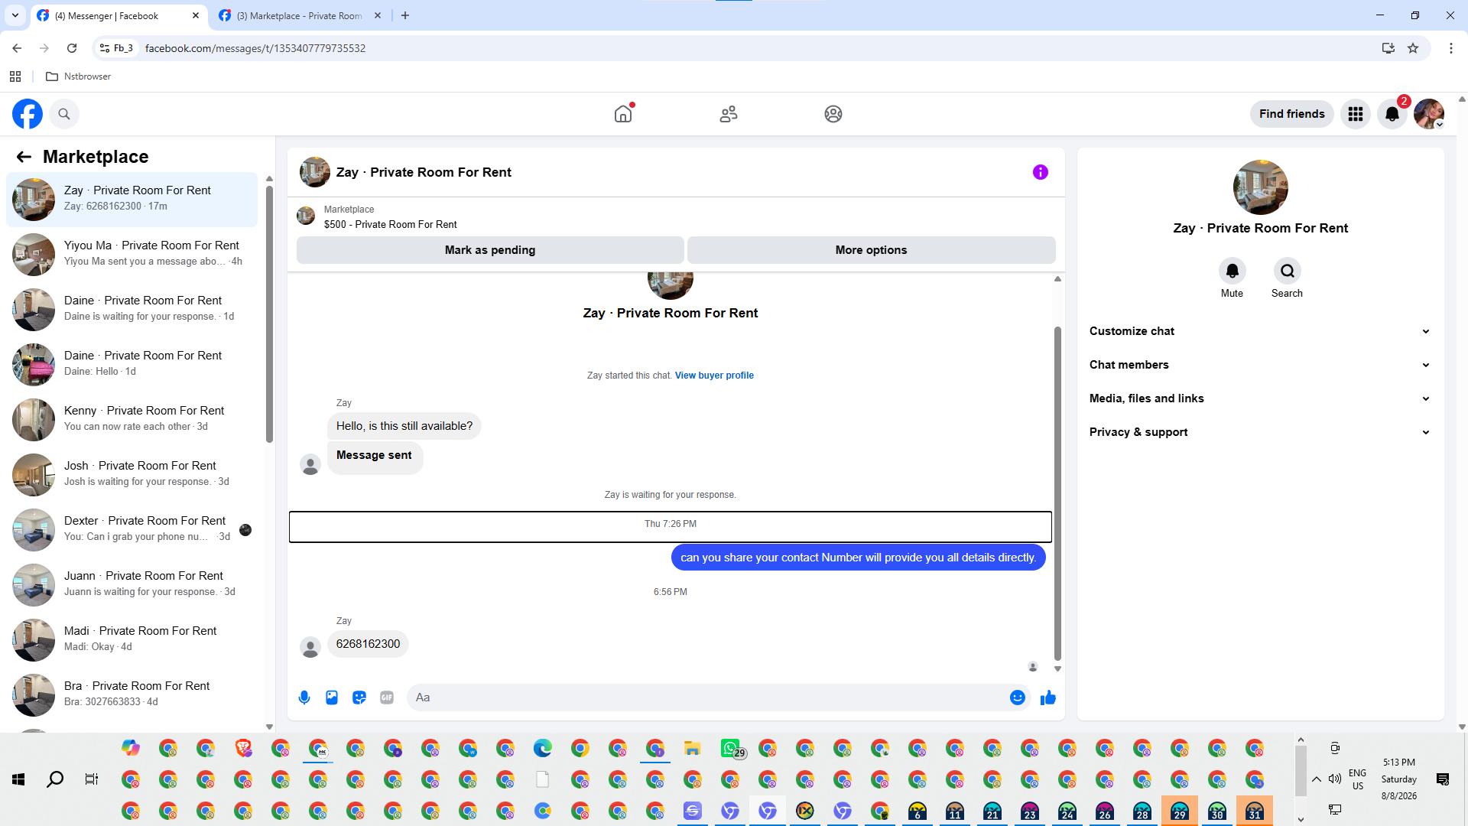Screen dimensions: 1468x826
Task: Open the emoji picker in message box
Action: (x=1018, y=698)
